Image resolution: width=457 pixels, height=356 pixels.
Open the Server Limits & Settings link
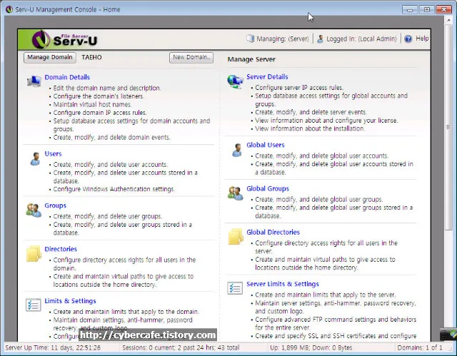pyautogui.click(x=283, y=284)
